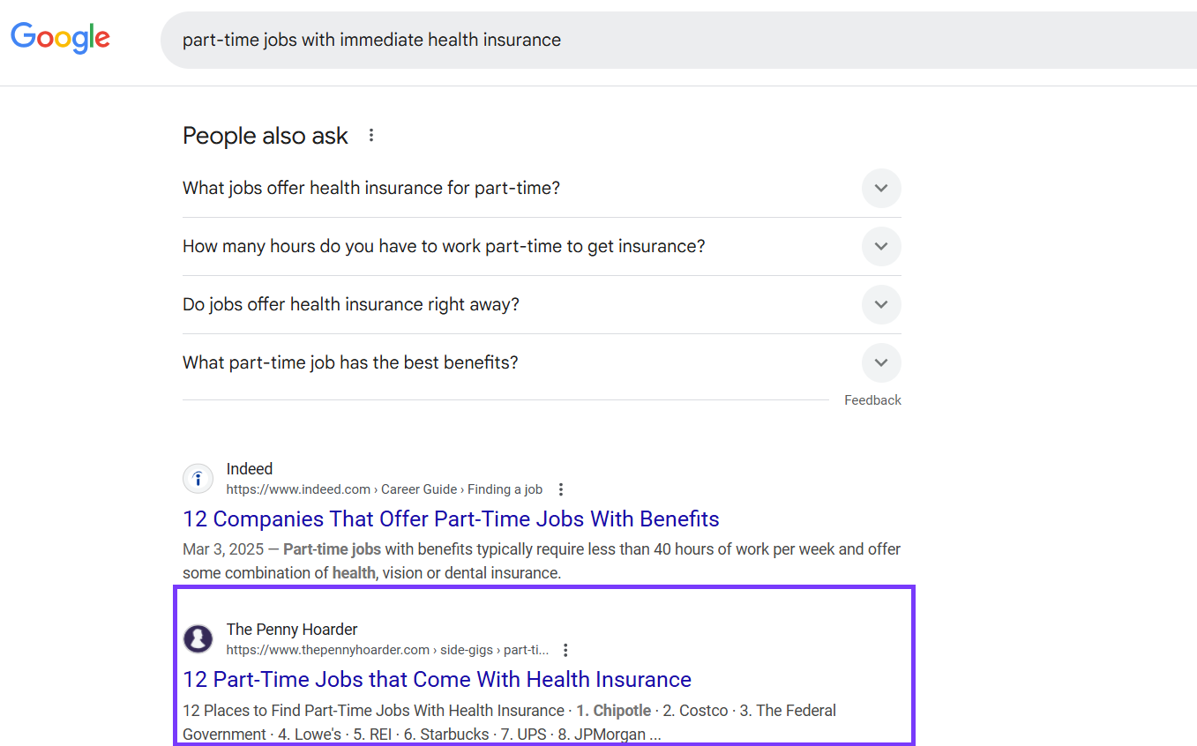Click the search query input field
Viewport: 1197px width, 746px height.
point(679,40)
